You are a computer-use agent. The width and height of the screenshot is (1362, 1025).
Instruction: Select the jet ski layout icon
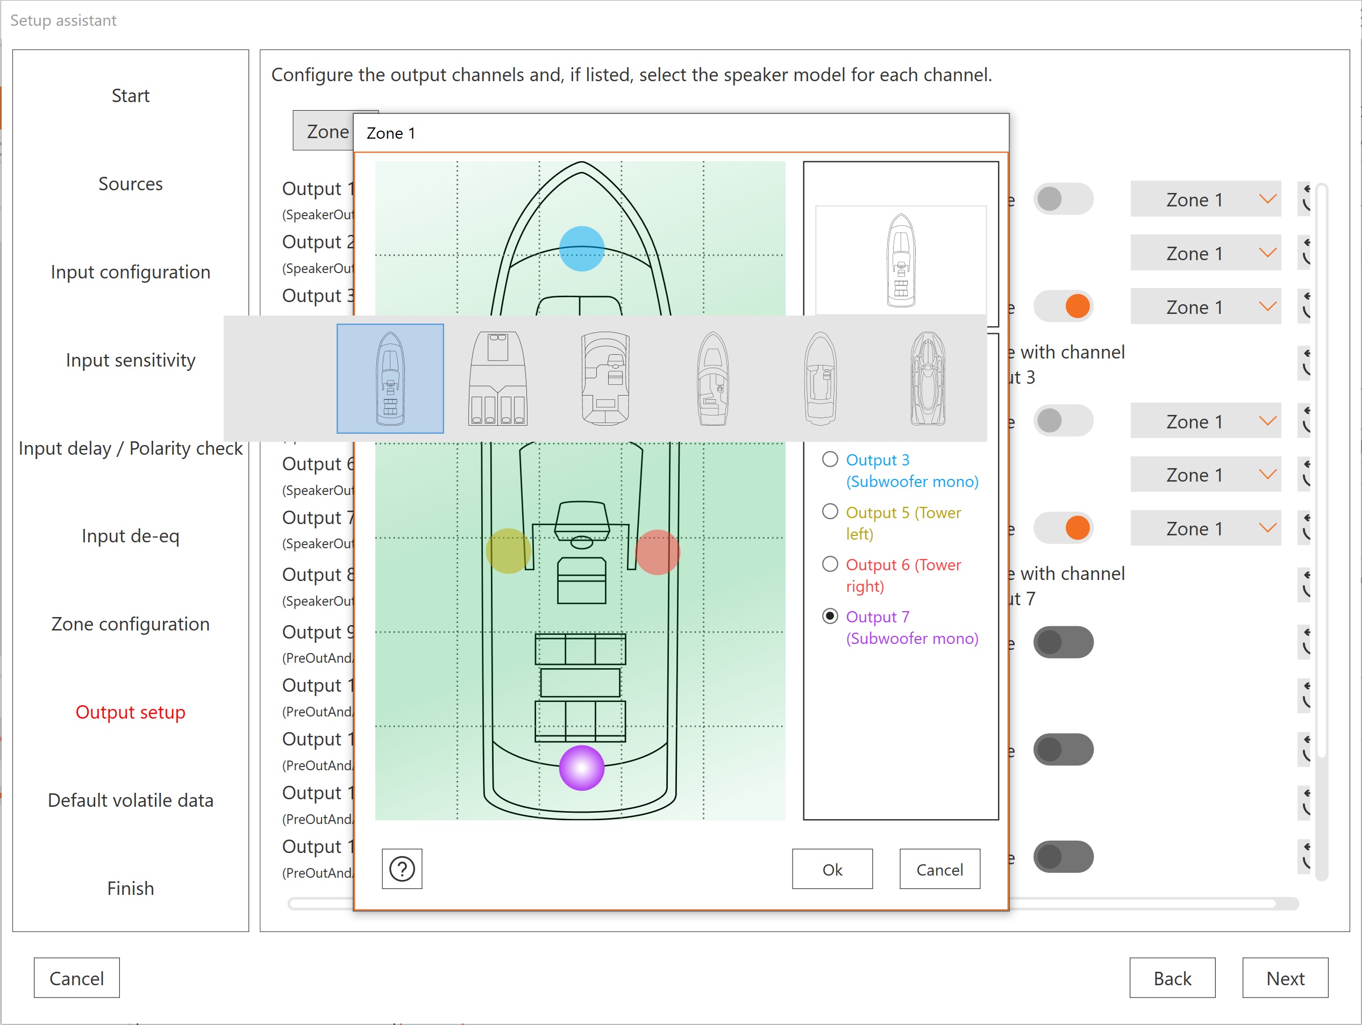[x=928, y=378]
